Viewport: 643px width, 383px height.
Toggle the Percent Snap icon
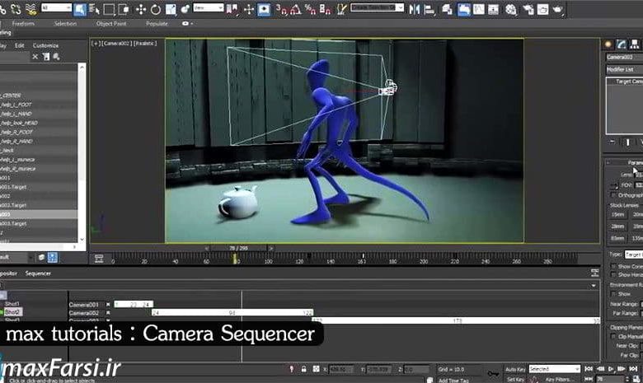[x=311, y=9]
